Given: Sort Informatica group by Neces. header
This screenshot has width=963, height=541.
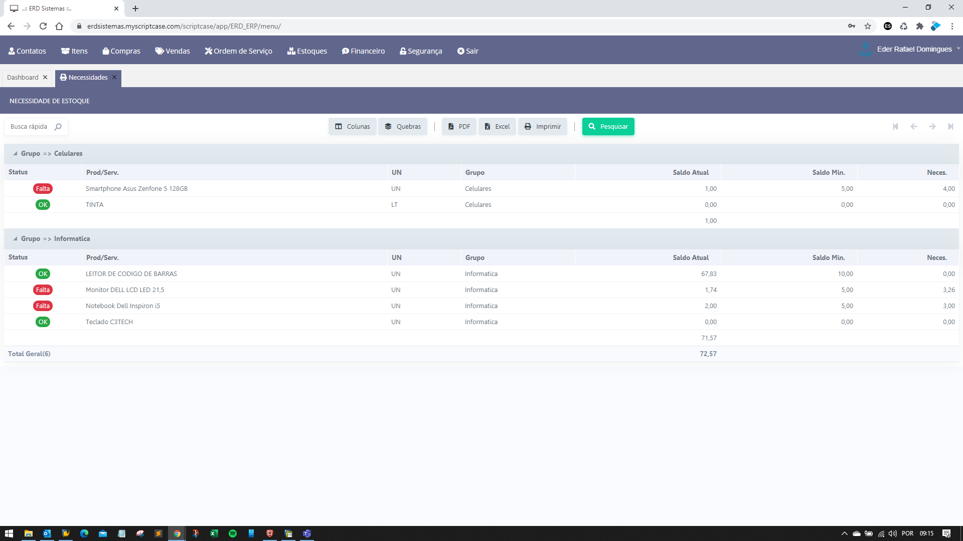Looking at the screenshot, I should pos(936,257).
